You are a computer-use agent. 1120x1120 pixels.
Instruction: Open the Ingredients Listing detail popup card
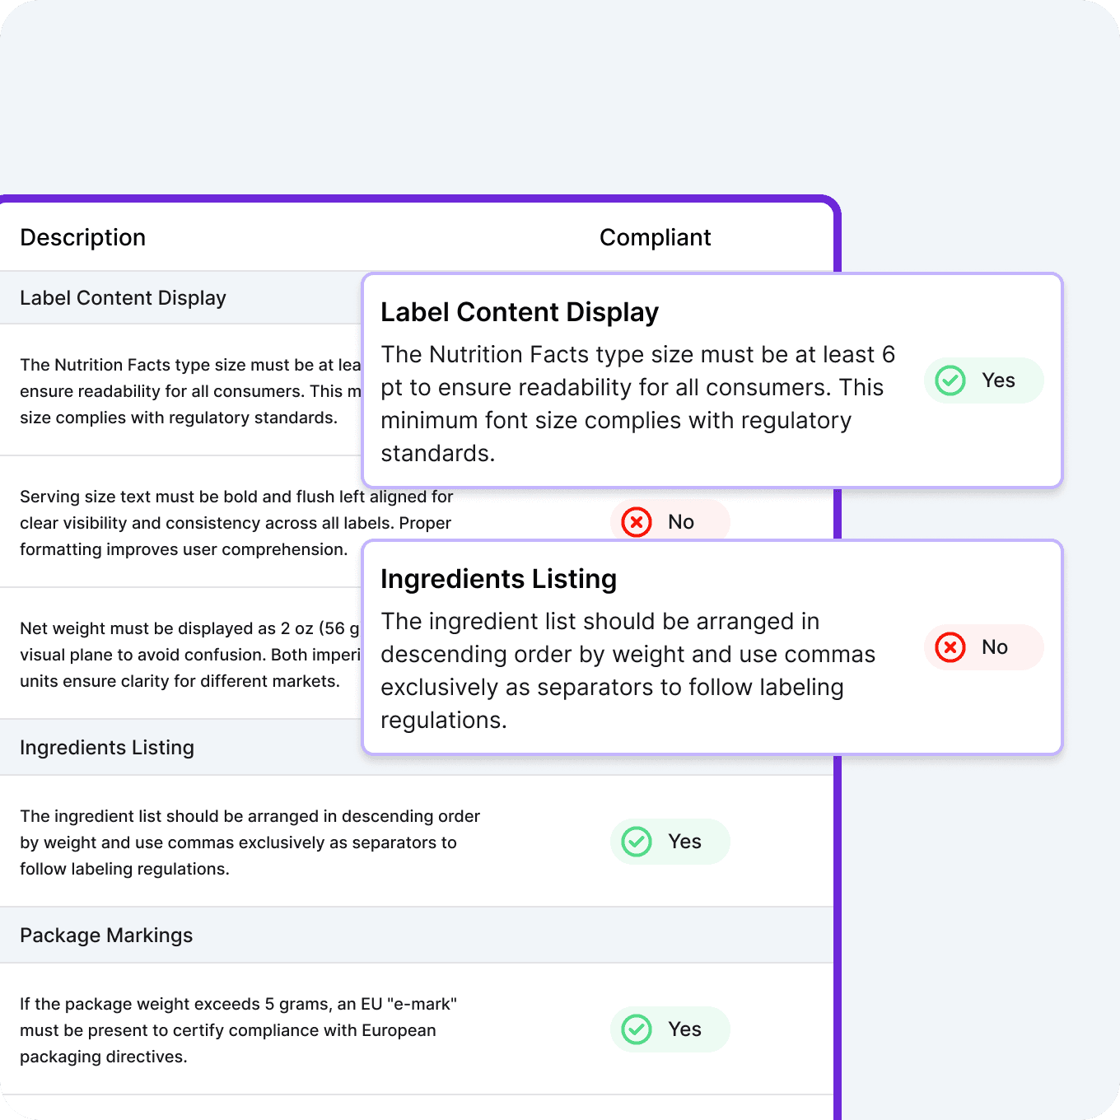coord(712,646)
